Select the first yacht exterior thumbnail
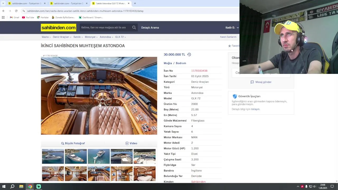 tap(53, 156)
